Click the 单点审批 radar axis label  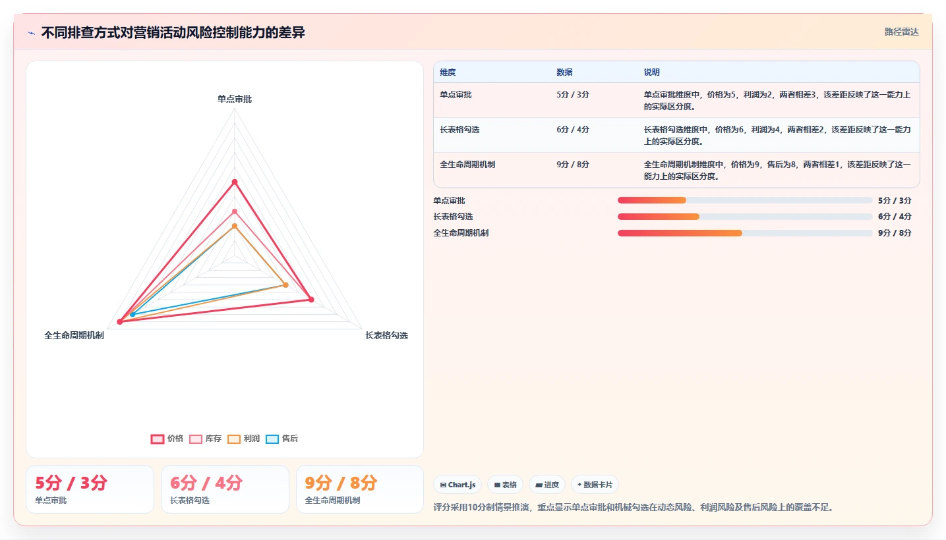tap(235, 99)
